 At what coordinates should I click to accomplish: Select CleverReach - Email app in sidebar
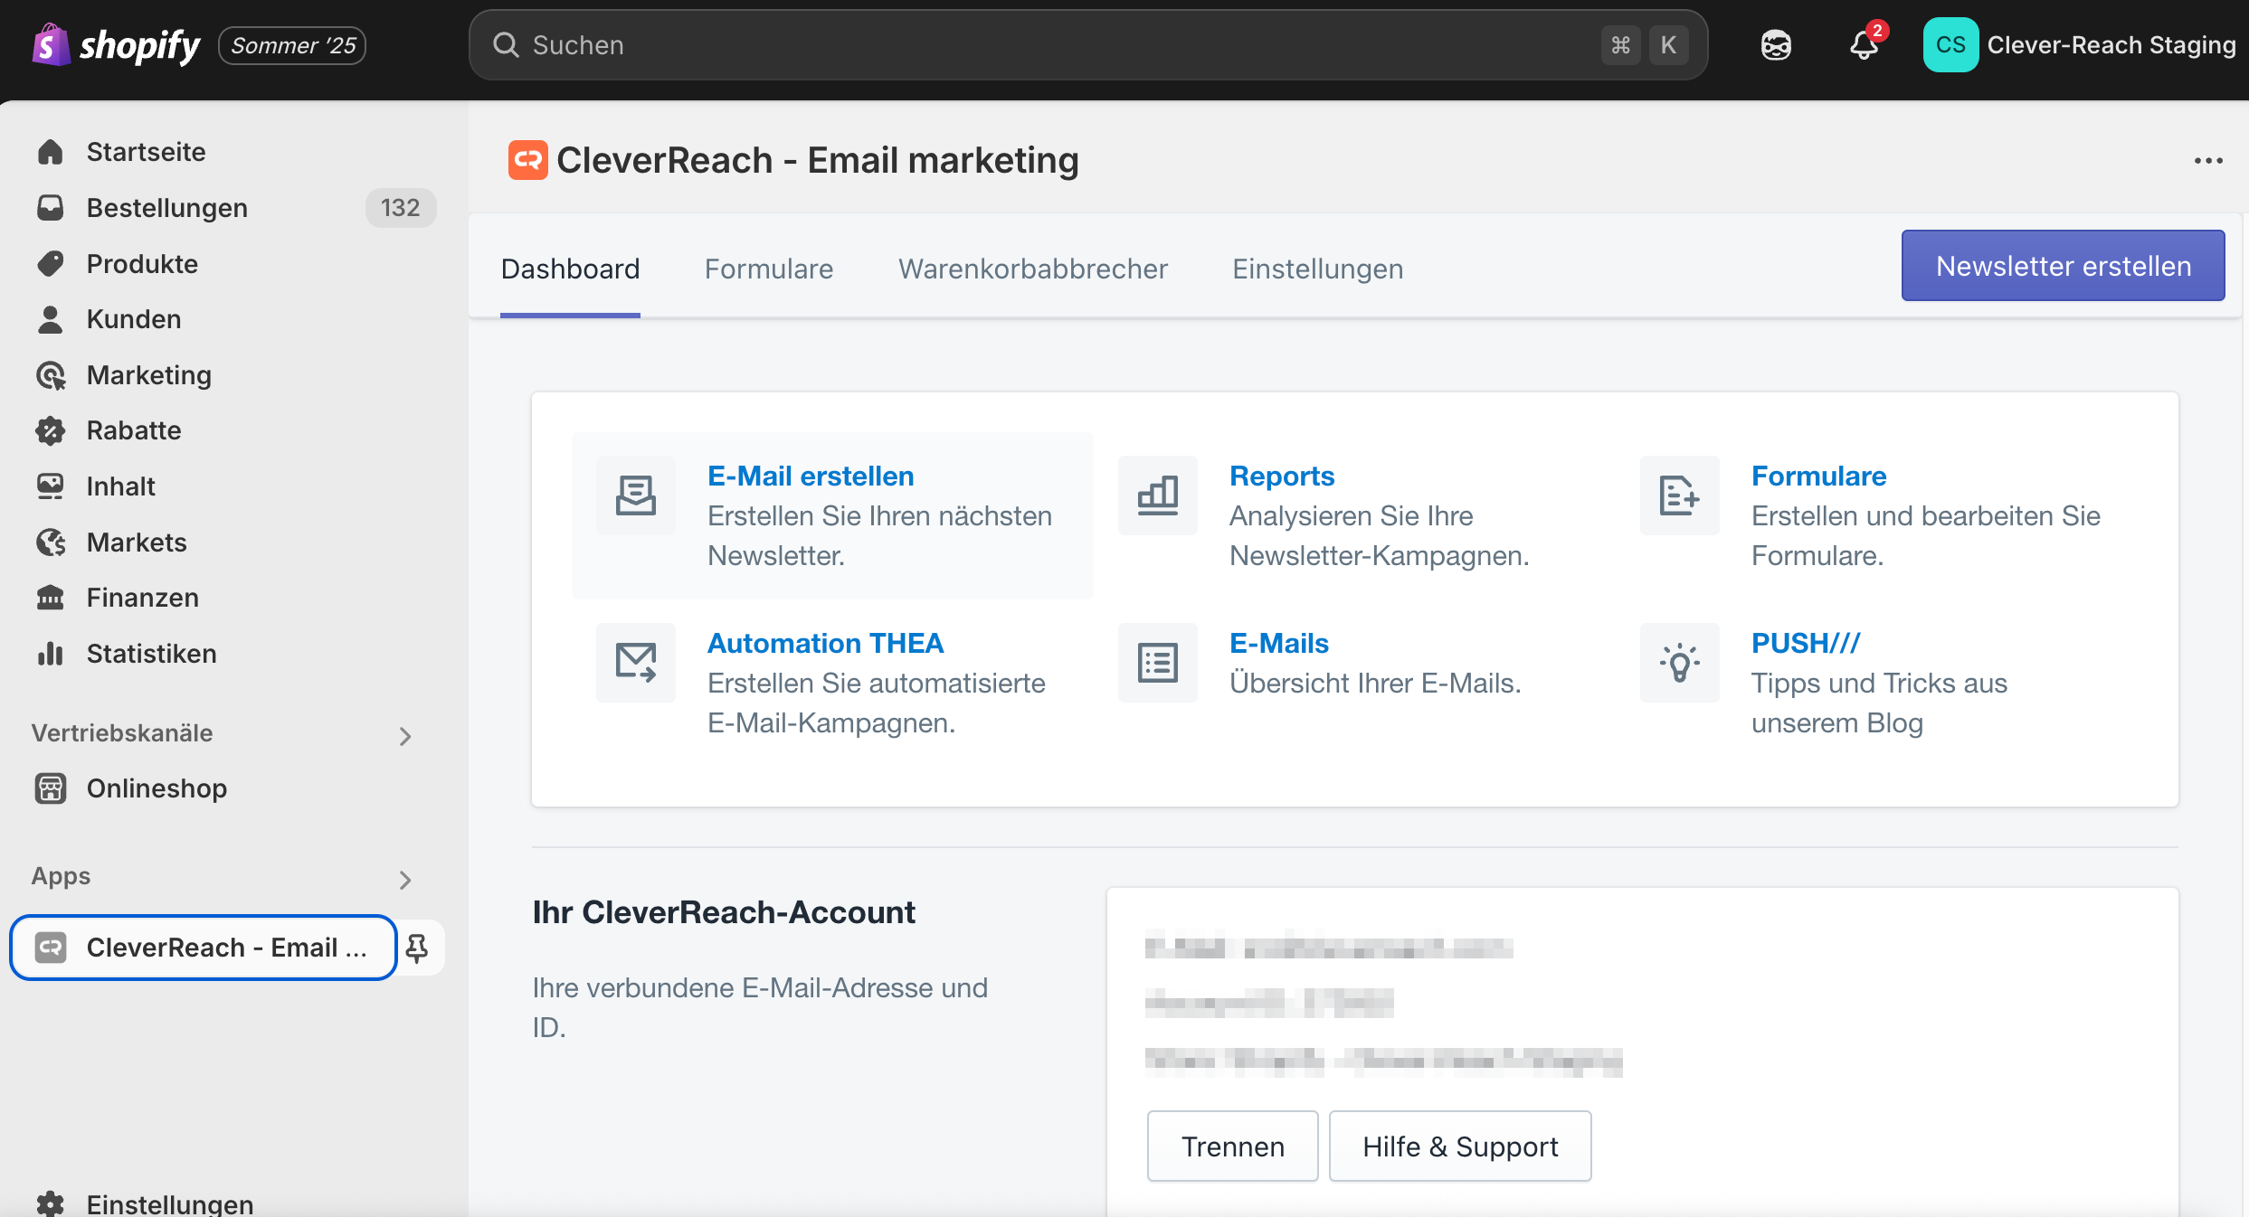tap(204, 948)
